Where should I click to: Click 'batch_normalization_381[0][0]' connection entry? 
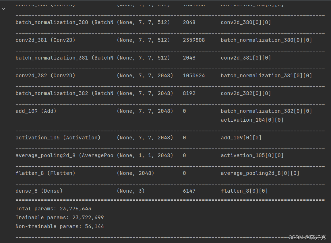266,76
